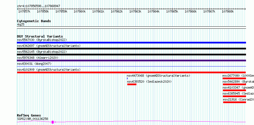Click the 107863k ruler tick label

[135, 11]
